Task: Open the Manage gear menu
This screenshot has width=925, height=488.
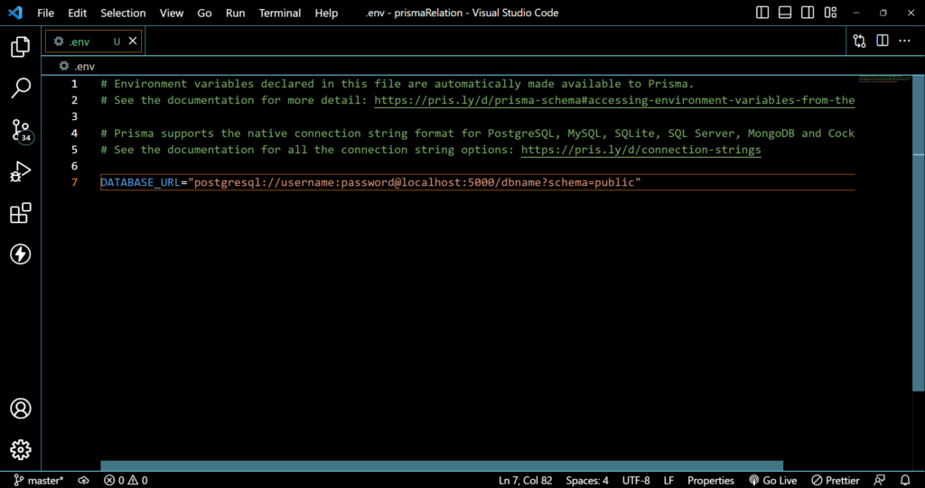Action: coord(21,450)
